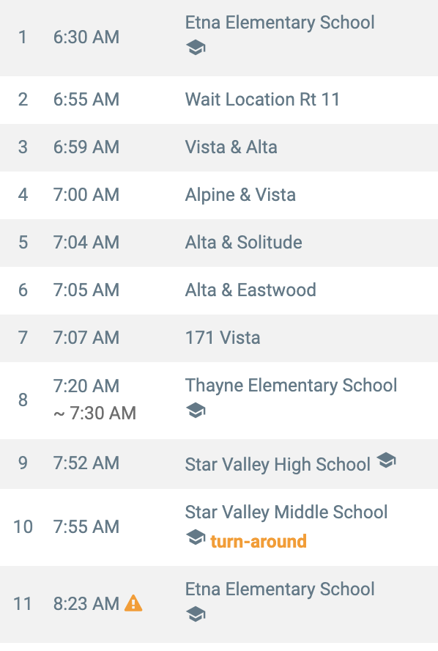Click stop number 10 in the list
Screen dimensions: 438x651
point(23,527)
